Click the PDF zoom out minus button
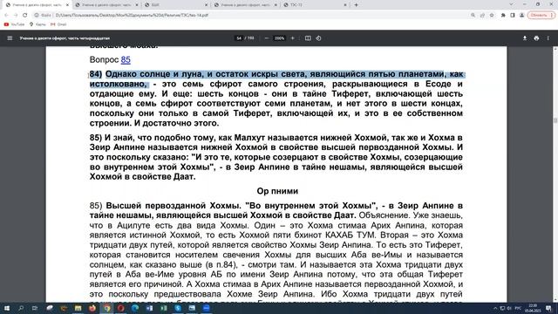The image size is (558, 314). [x=267, y=38]
